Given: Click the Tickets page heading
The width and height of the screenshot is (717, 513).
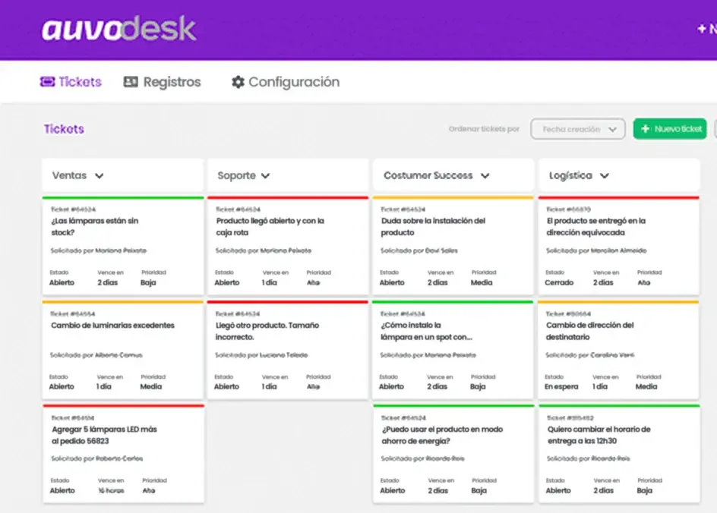Looking at the screenshot, I should (64, 129).
